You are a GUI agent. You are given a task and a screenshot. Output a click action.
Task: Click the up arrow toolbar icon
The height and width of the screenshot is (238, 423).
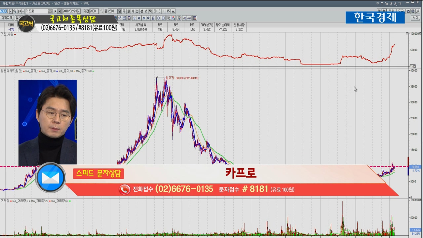click(x=134, y=18)
